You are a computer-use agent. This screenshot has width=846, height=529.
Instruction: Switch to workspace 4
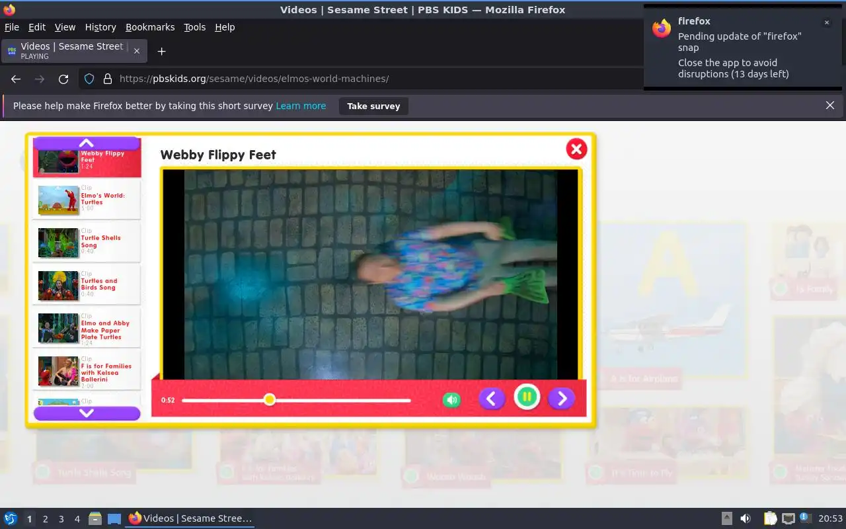77,519
